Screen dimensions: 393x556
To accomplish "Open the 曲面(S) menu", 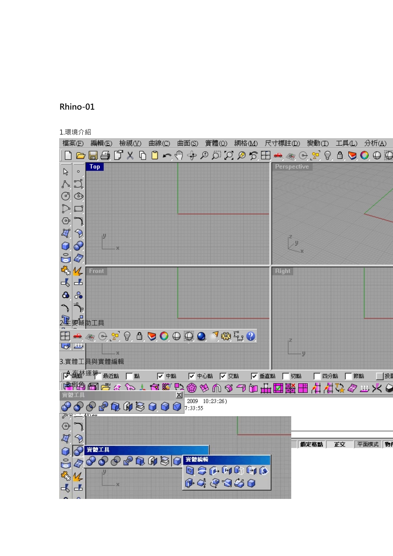I will point(188,143).
